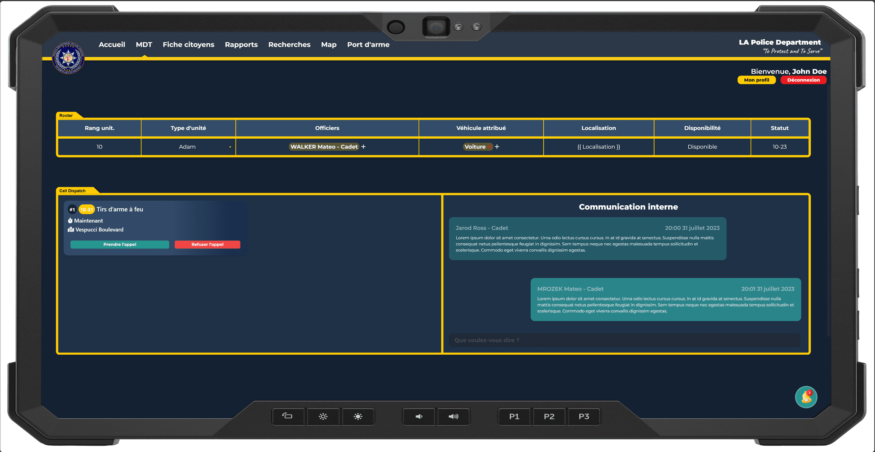This screenshot has width=875, height=452.
Task: Decline the call with Refuser l'appel
Action: [207, 245]
